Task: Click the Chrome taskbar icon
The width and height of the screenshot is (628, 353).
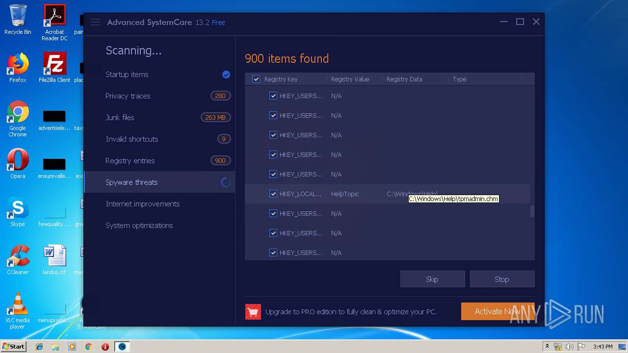Action: point(88,347)
